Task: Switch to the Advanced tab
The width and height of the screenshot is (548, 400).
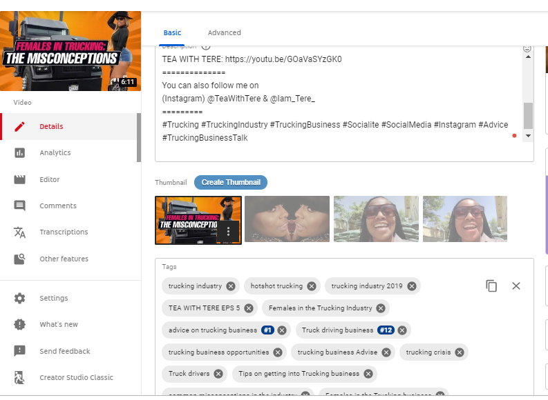Action: click(224, 32)
